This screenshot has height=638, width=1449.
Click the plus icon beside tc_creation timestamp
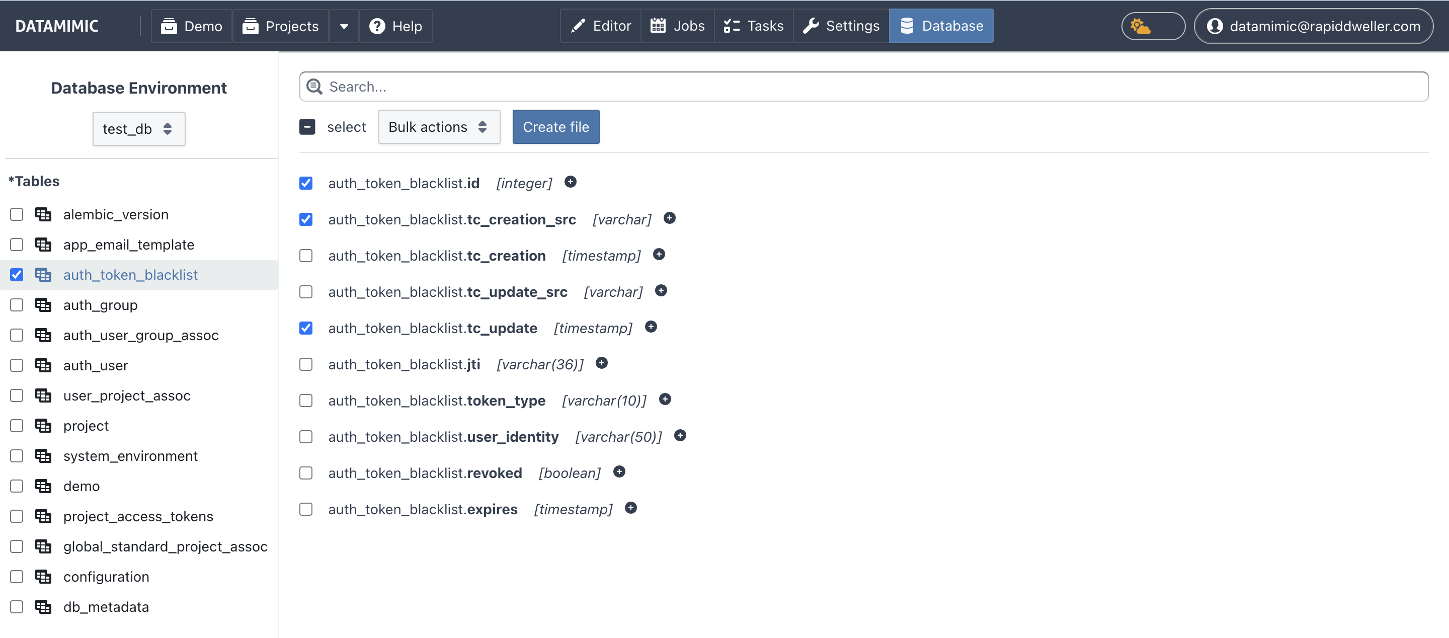(x=659, y=254)
